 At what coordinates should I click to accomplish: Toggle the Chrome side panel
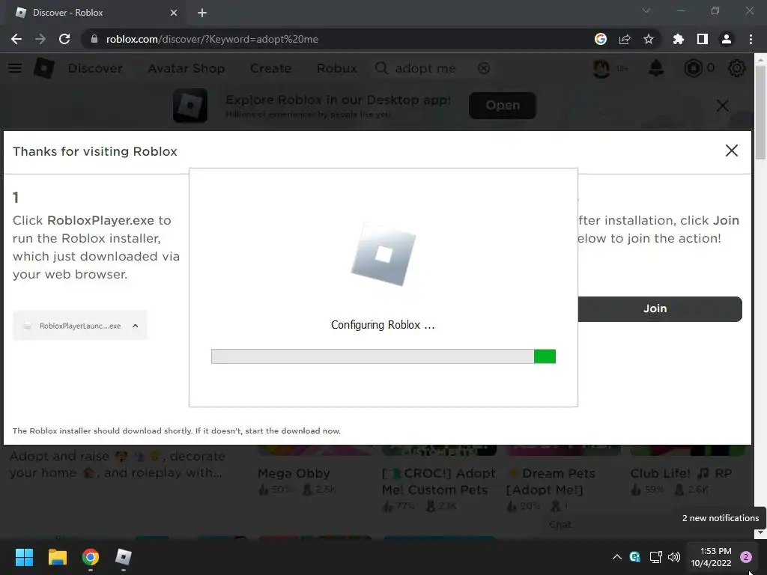703,39
